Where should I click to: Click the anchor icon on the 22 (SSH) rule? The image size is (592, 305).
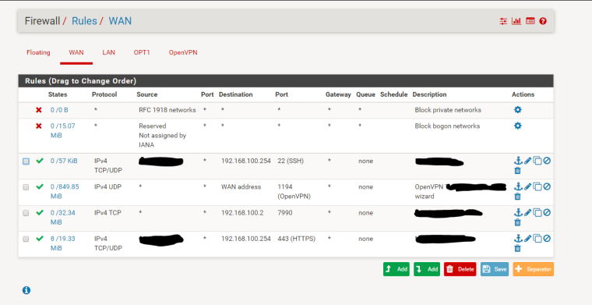point(518,161)
